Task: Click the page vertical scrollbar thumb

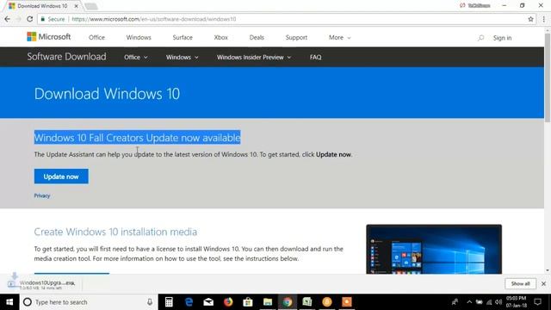Action: click(x=548, y=77)
